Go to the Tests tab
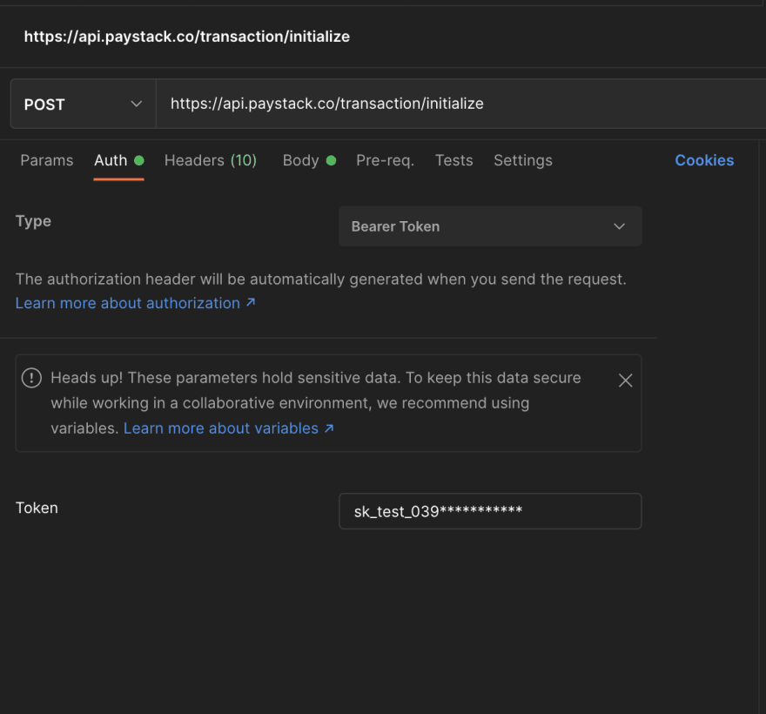Screen dimensions: 766x714 coord(454,160)
